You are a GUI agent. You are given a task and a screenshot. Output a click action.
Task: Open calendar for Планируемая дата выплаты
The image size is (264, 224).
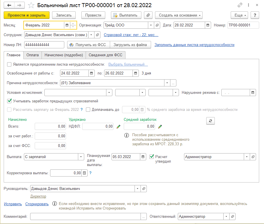click(x=143, y=157)
